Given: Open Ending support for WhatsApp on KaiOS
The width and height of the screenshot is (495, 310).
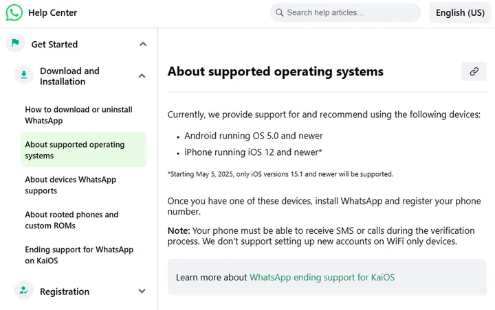Looking at the screenshot, I should coord(79,255).
